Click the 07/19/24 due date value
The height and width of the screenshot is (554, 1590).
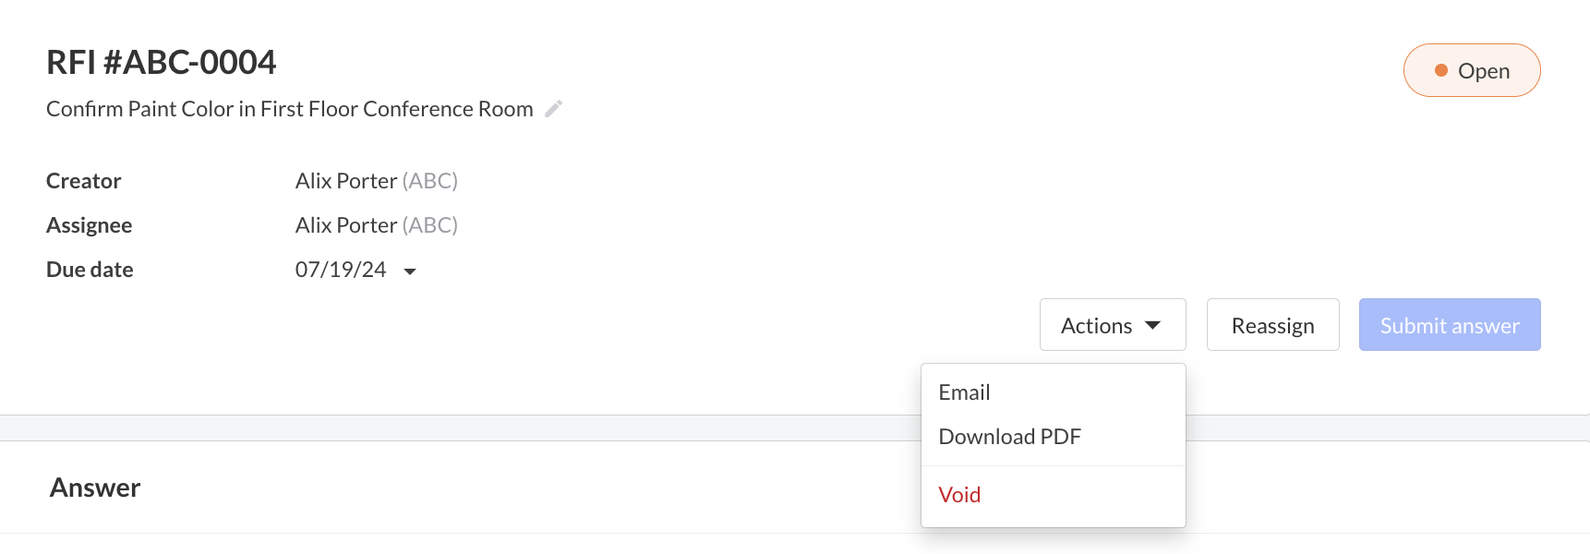341,270
